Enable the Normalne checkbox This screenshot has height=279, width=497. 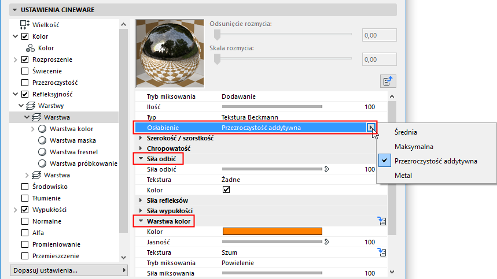(x=25, y=221)
